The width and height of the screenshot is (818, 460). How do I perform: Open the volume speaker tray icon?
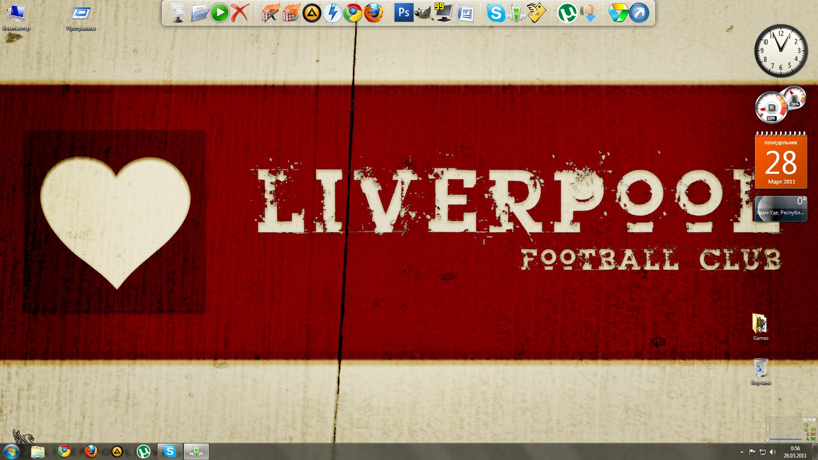(773, 452)
